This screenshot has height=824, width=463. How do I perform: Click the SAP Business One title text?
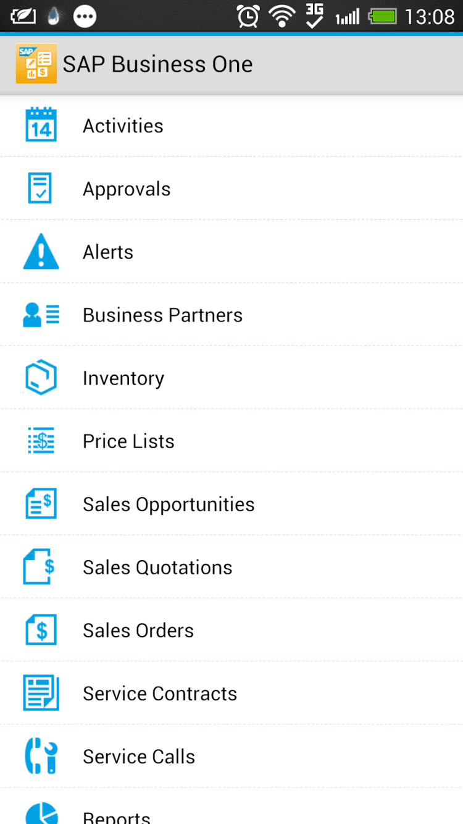click(158, 64)
